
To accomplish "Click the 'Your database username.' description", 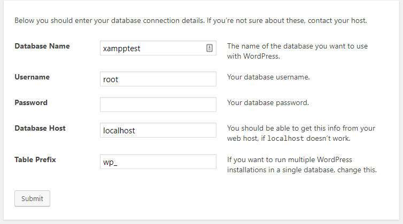I will 269,77.
